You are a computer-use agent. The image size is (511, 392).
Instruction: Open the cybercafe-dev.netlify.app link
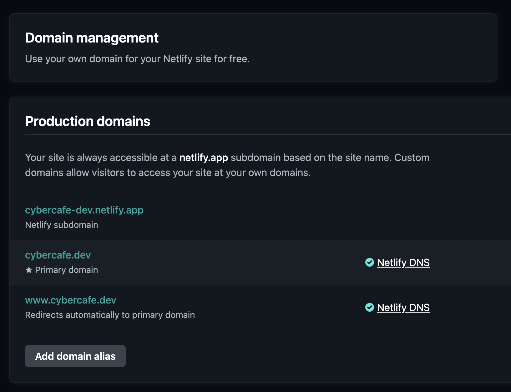point(84,210)
